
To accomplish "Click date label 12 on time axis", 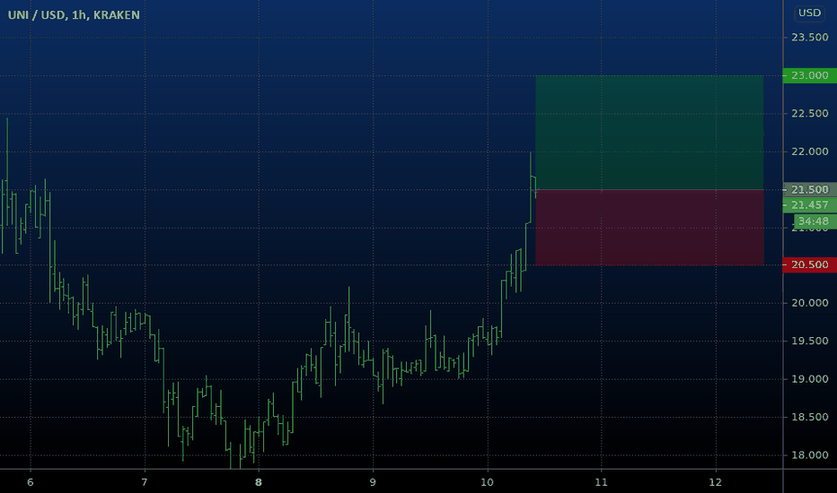I will pyautogui.click(x=715, y=482).
